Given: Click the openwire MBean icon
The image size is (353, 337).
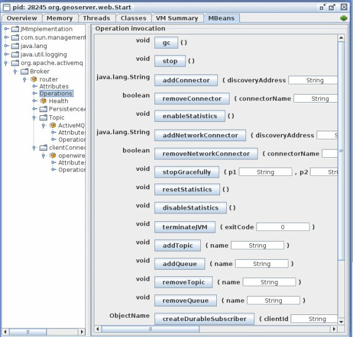Looking at the screenshot, I should coord(53,156).
